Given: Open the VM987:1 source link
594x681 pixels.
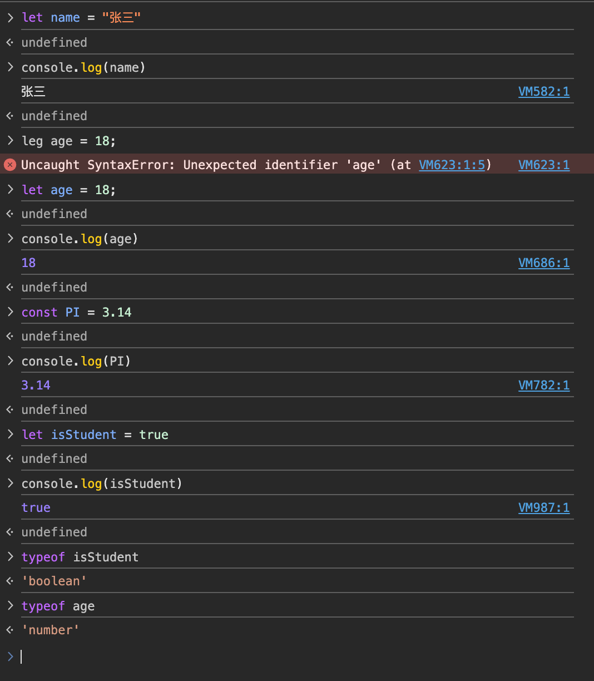Looking at the screenshot, I should click(544, 508).
